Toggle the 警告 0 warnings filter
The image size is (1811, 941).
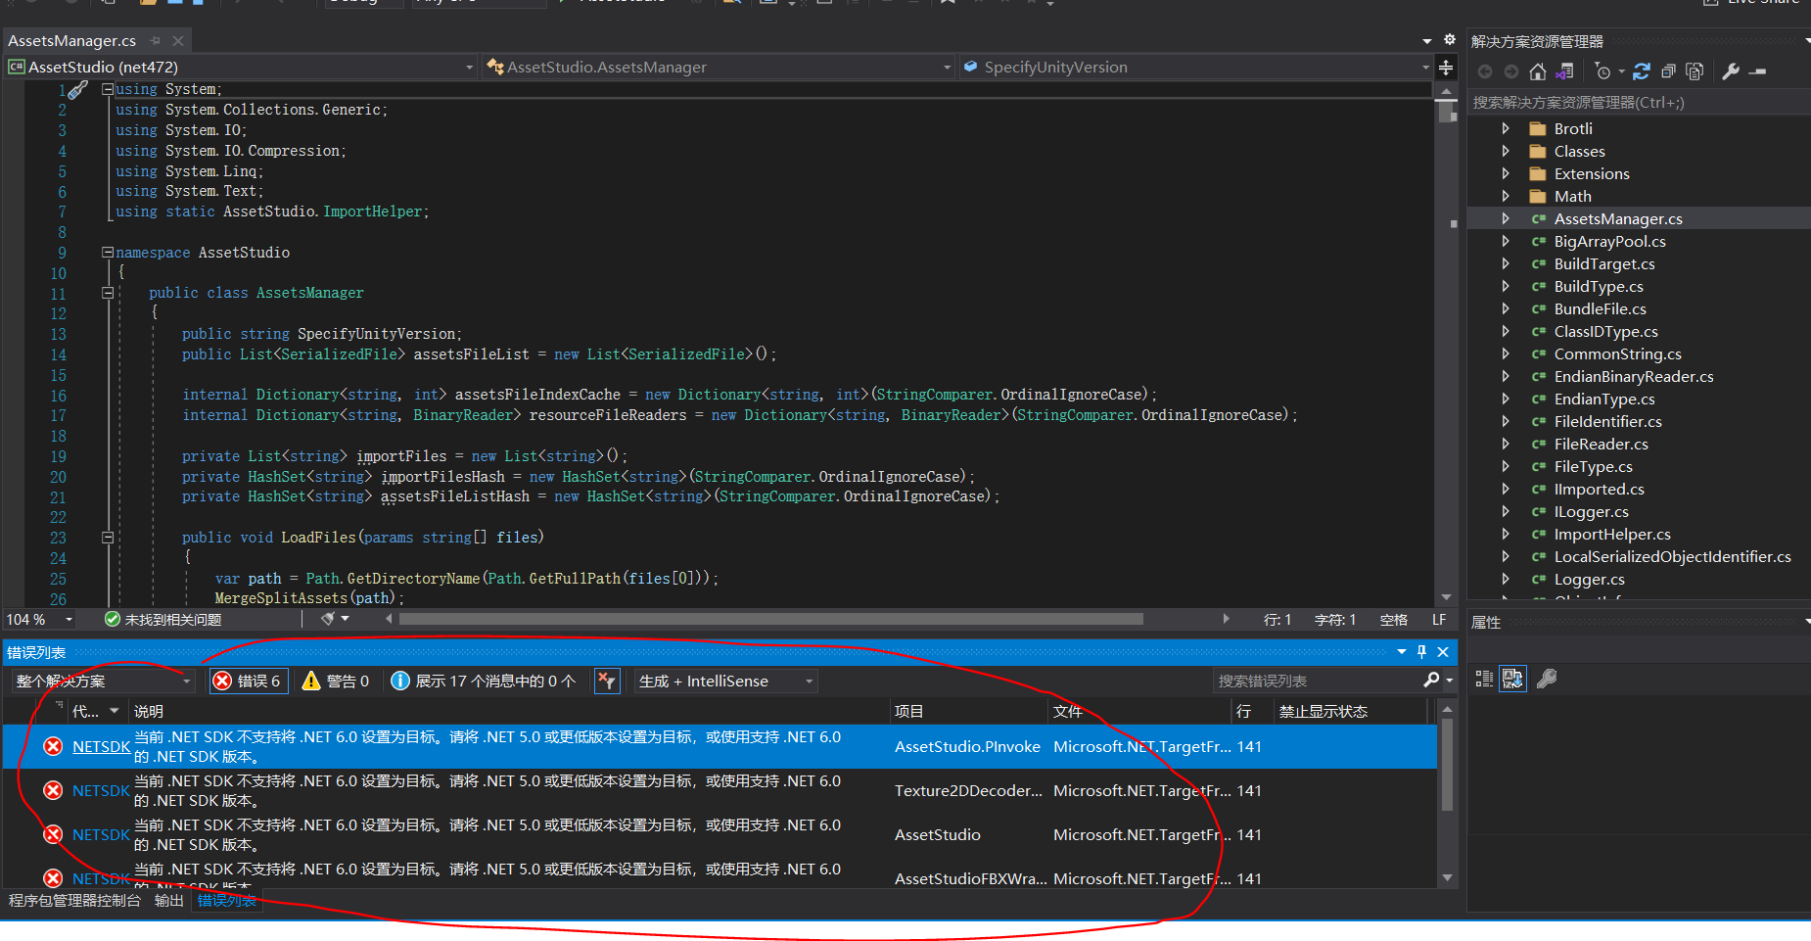tap(337, 681)
